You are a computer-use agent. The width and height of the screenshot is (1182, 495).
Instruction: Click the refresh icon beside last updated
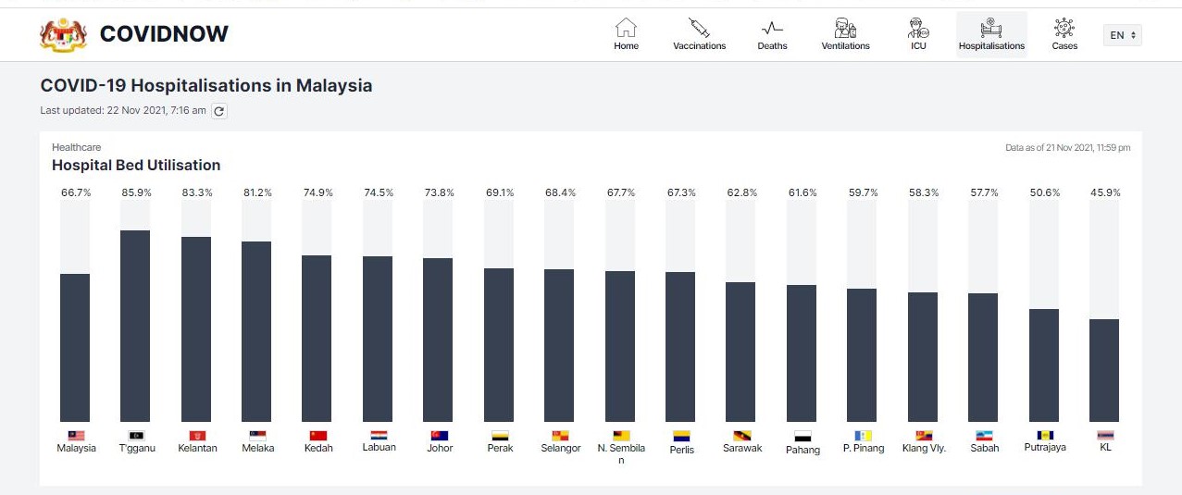click(219, 111)
